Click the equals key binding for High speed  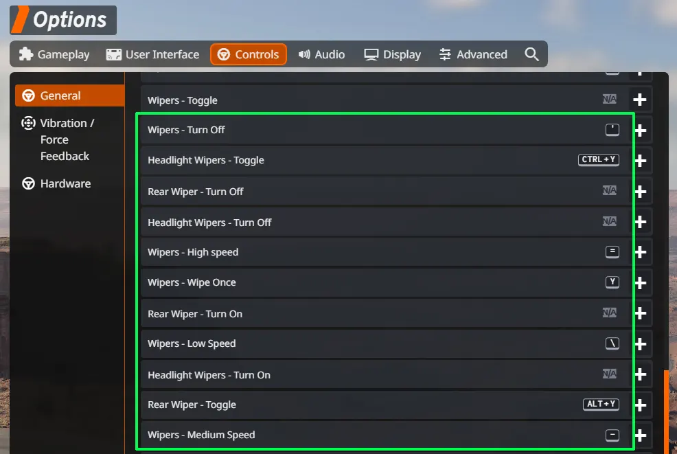coord(612,252)
